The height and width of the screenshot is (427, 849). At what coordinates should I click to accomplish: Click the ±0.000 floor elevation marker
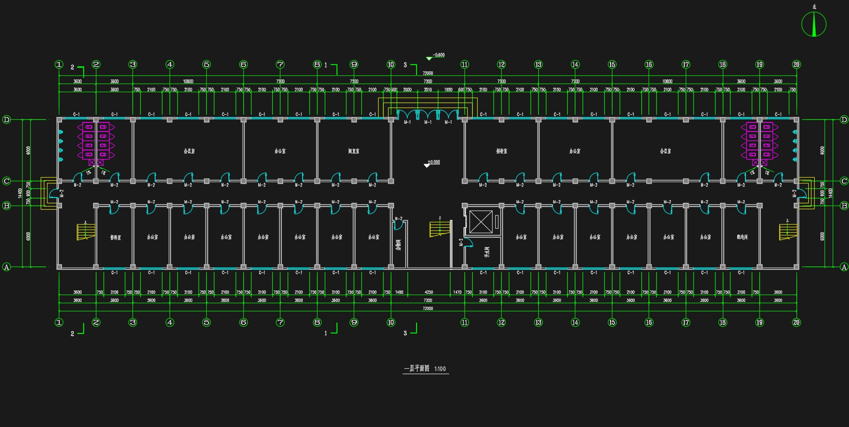(432, 163)
